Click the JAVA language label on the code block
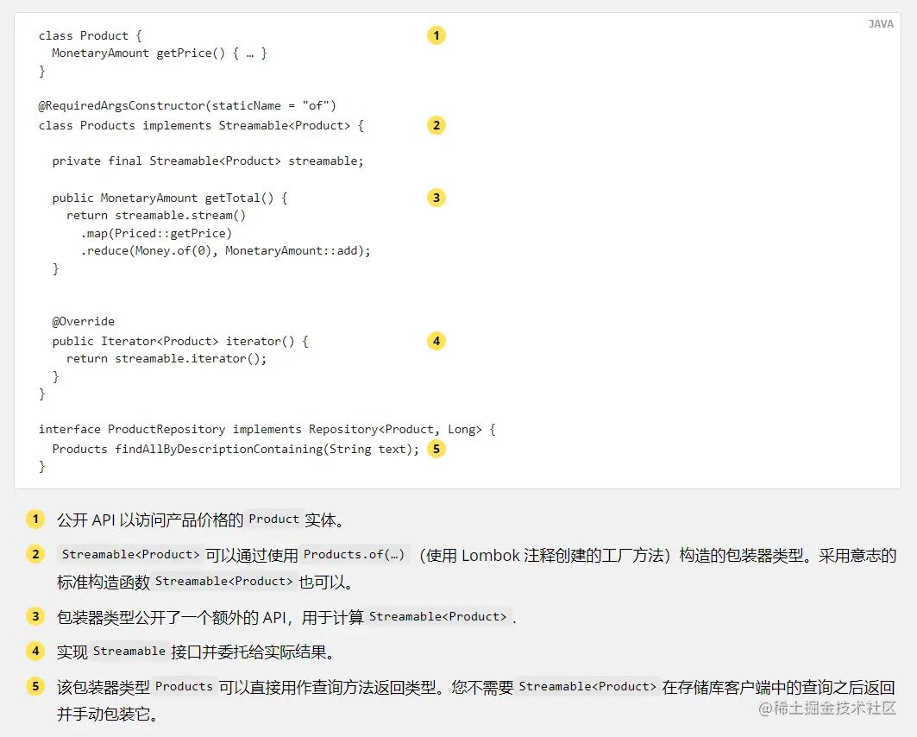Viewport: 917px width, 737px height. [x=881, y=23]
